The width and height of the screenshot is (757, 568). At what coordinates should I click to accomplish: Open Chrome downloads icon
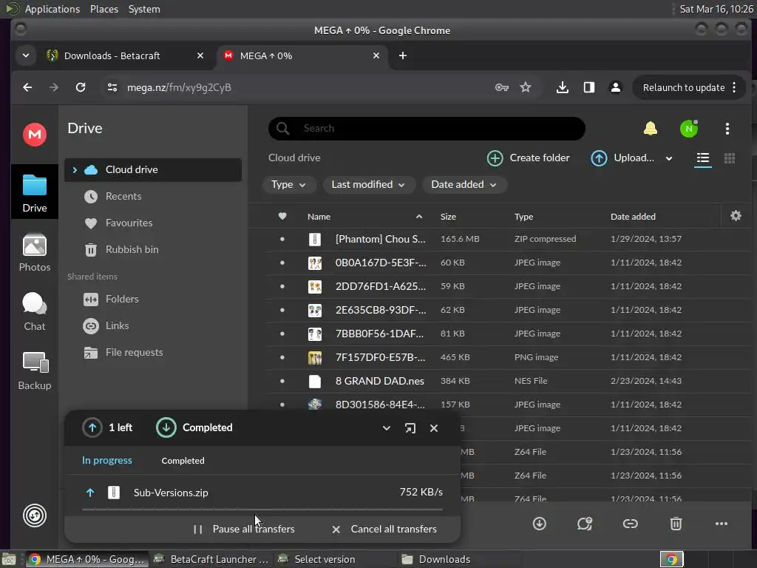[563, 87]
